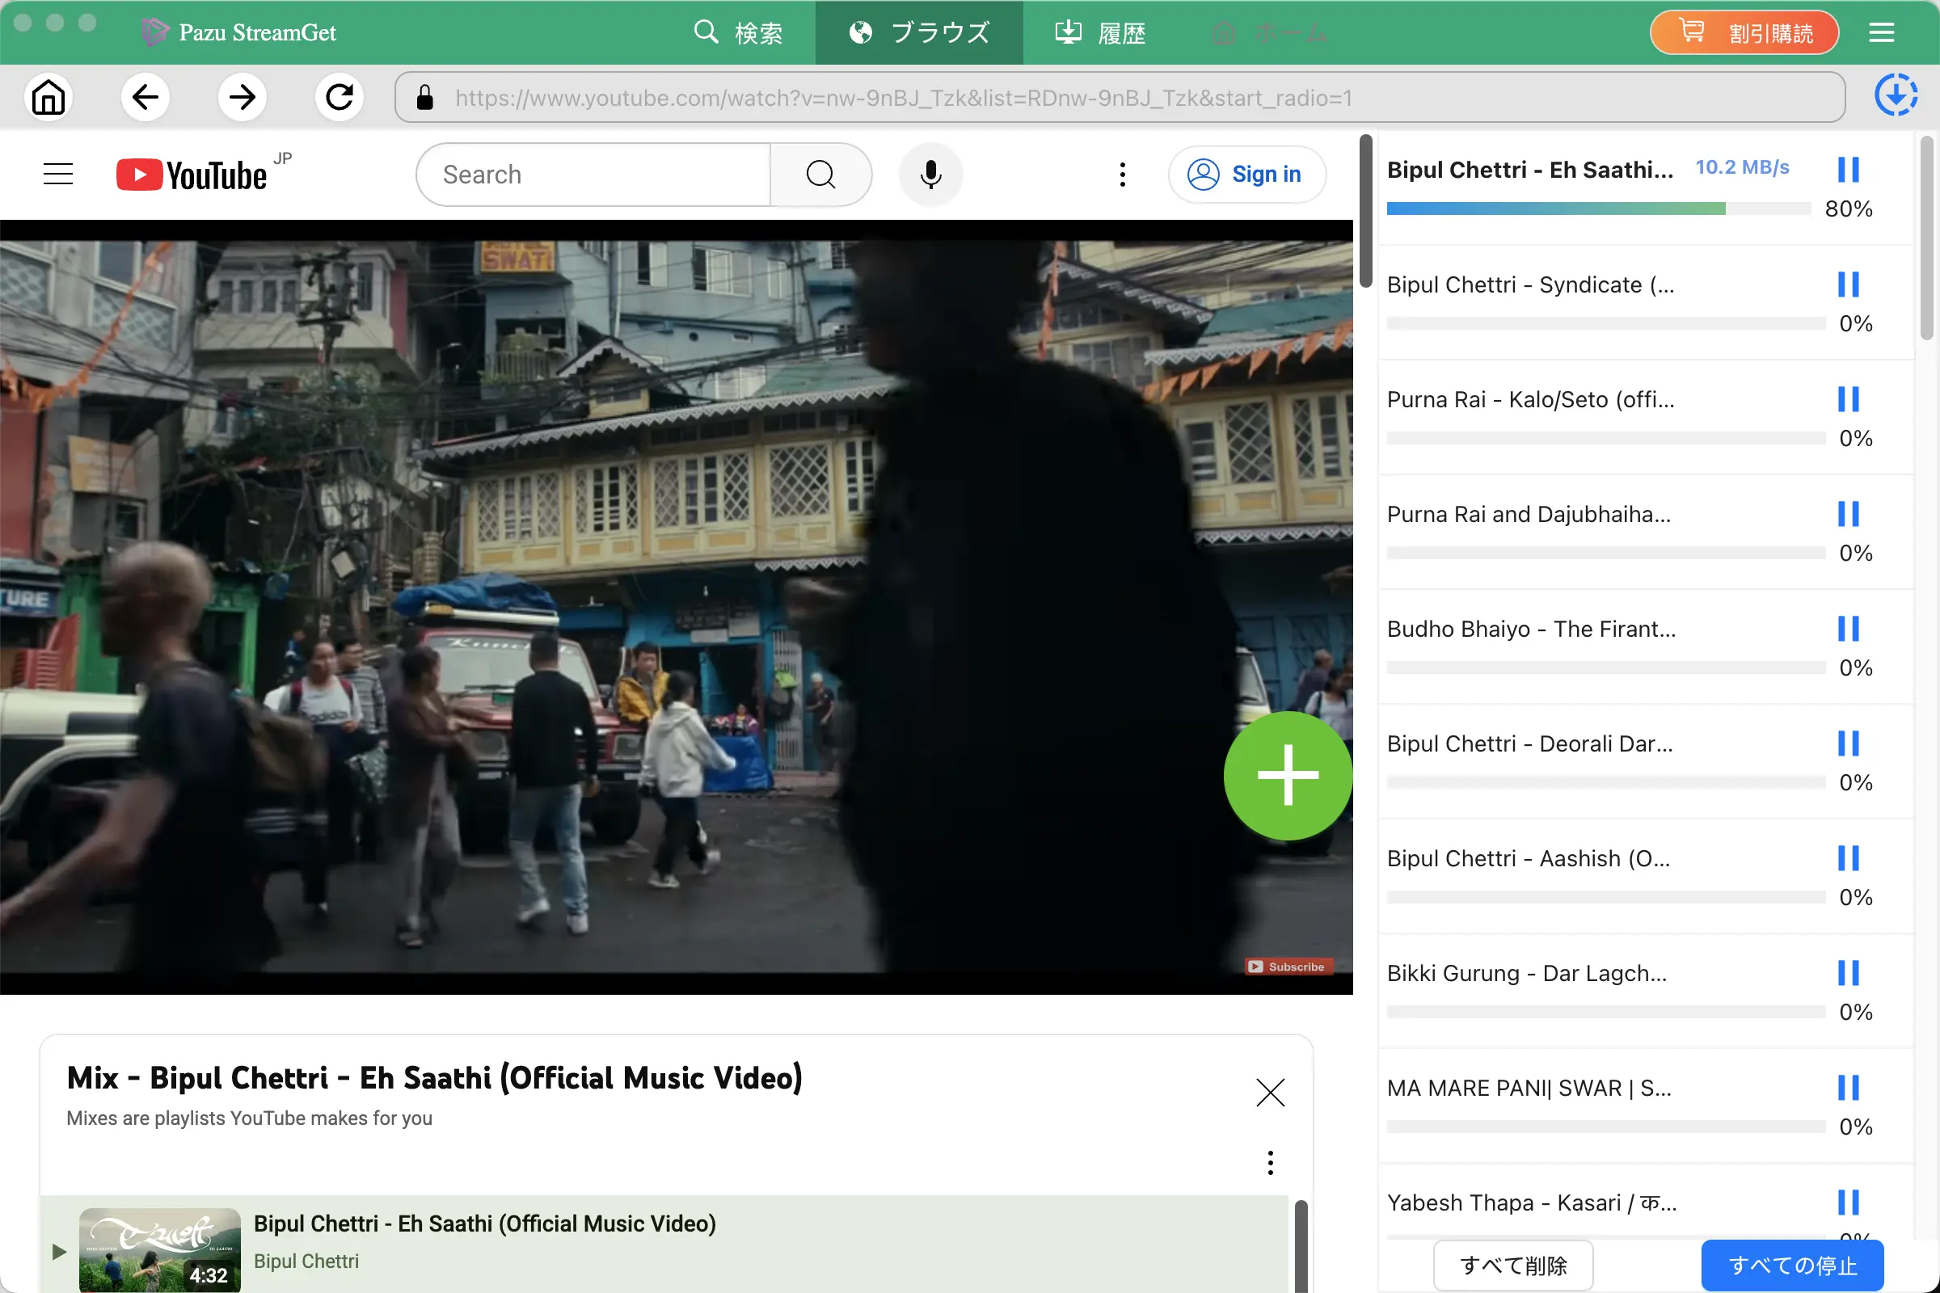Switch to the 検索 tab
The image size is (1940, 1293).
[738, 32]
